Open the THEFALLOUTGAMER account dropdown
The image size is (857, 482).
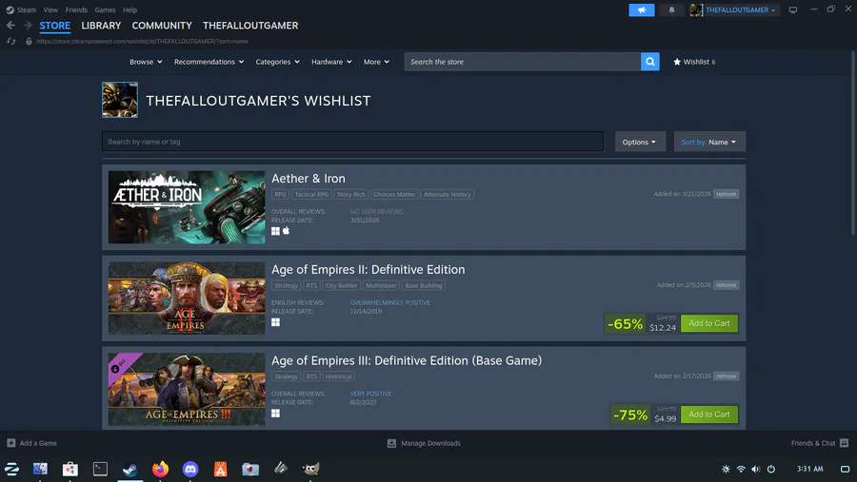[x=740, y=10]
